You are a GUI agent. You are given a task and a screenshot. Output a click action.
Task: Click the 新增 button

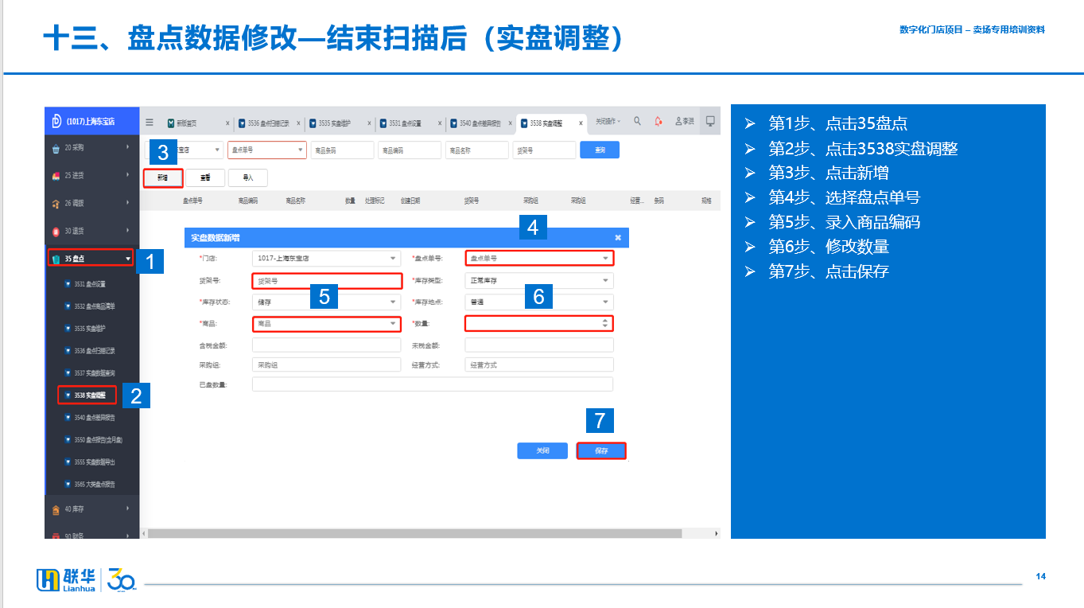(x=163, y=178)
